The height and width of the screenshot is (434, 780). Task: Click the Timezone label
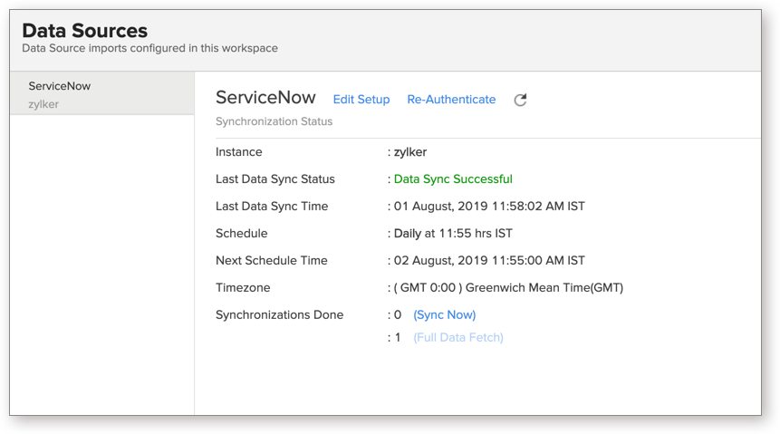[x=243, y=288]
